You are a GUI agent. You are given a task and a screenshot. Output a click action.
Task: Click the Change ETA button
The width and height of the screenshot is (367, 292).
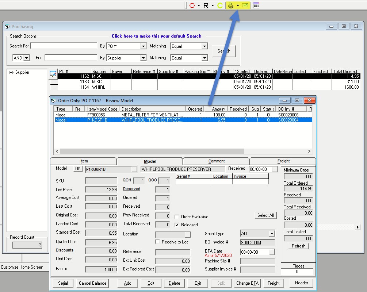coord(247,283)
